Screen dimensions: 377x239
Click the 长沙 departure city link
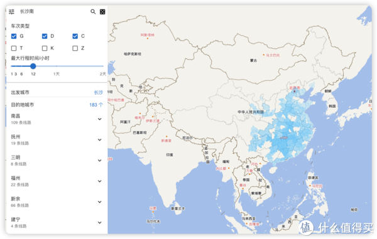99,92
